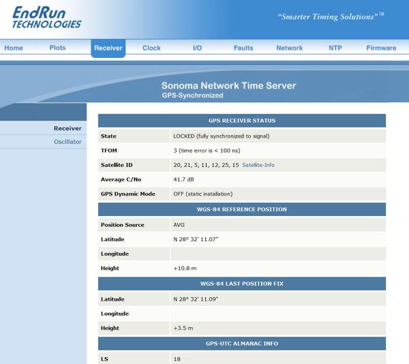
Task: Go to the NTP tab
Action: pos(335,48)
